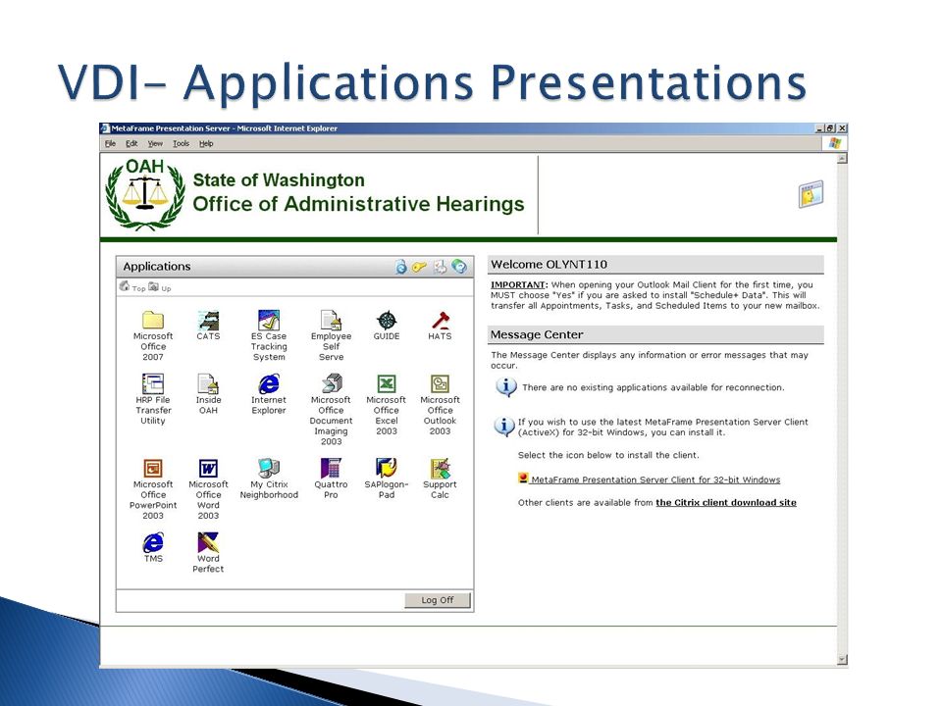Viewport: 942px width, 706px height.
Task: Click the settings icon beside the key
Action: [x=440, y=267]
